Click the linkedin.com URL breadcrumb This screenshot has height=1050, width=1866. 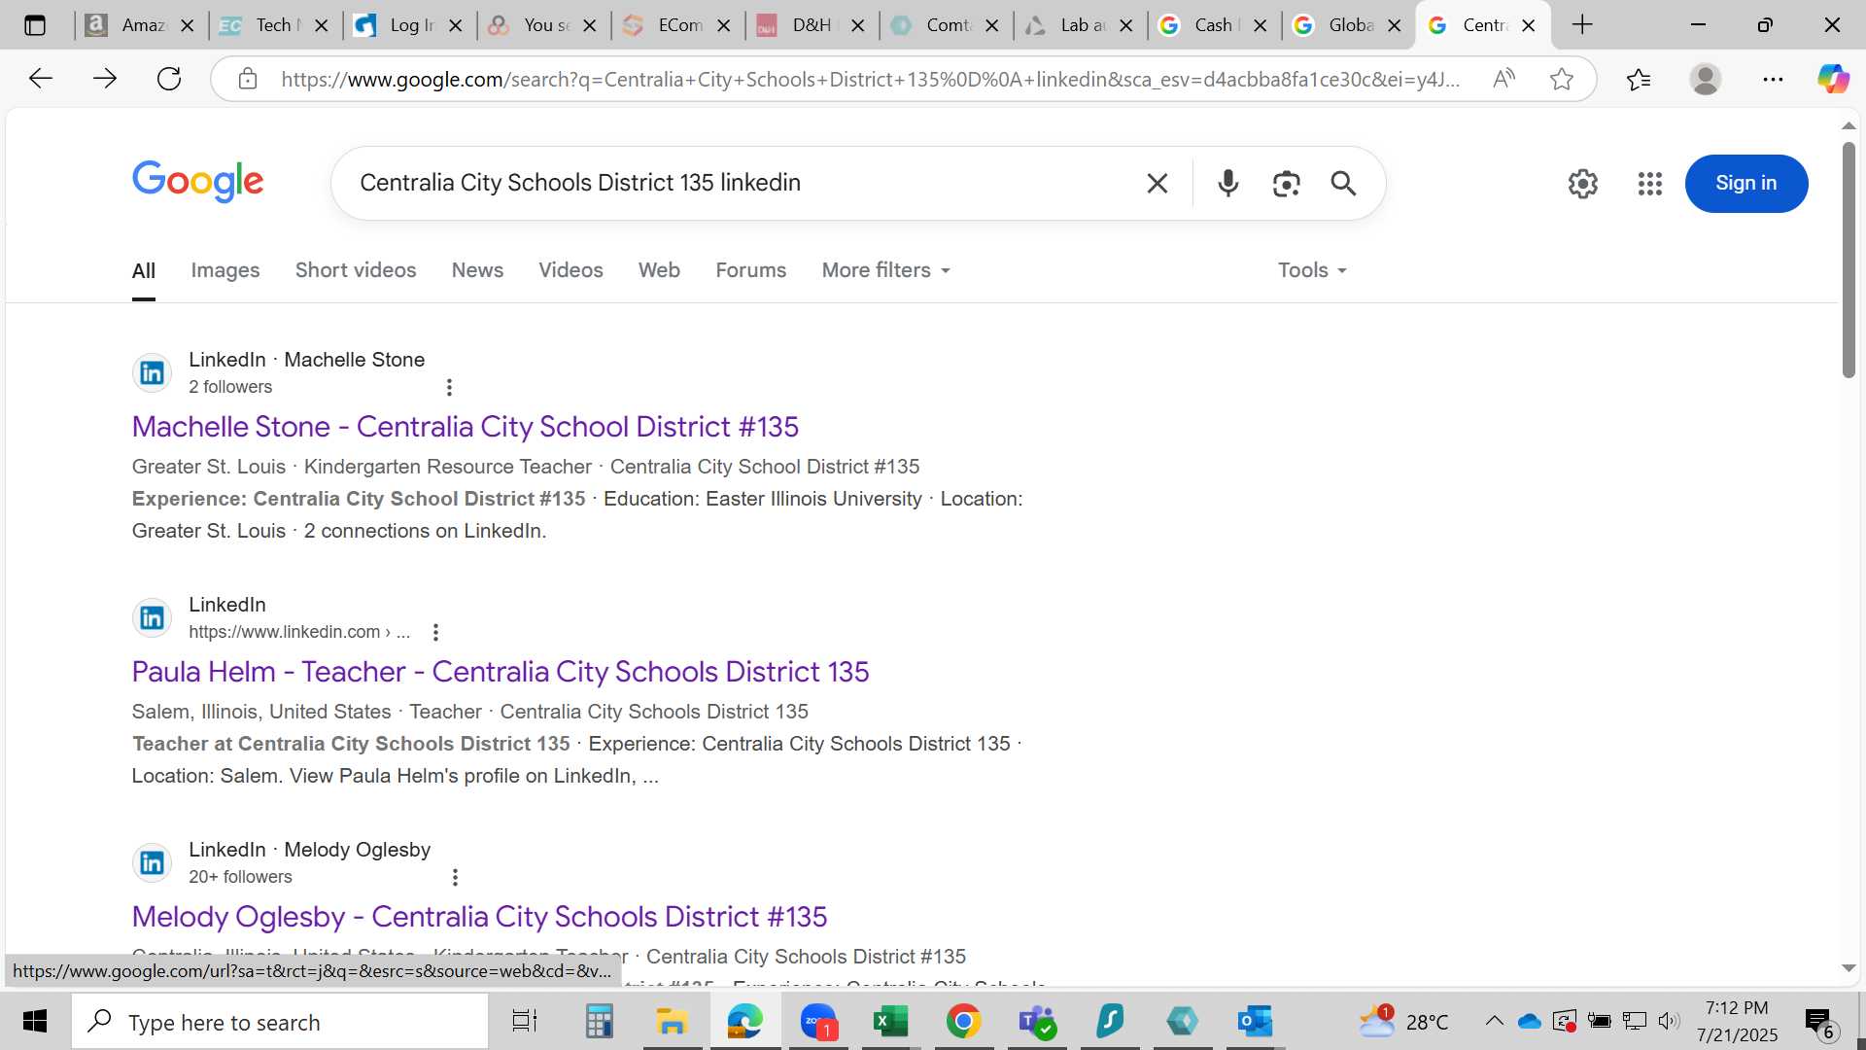pyautogui.click(x=299, y=632)
